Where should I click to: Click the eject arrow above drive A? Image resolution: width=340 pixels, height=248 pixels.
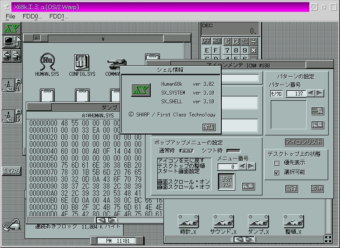[19, 81]
